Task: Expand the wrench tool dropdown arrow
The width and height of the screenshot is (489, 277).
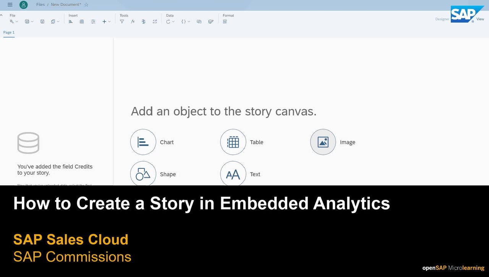Action: coord(17,22)
